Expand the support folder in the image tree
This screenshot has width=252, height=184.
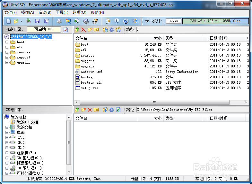[x=7, y=57]
